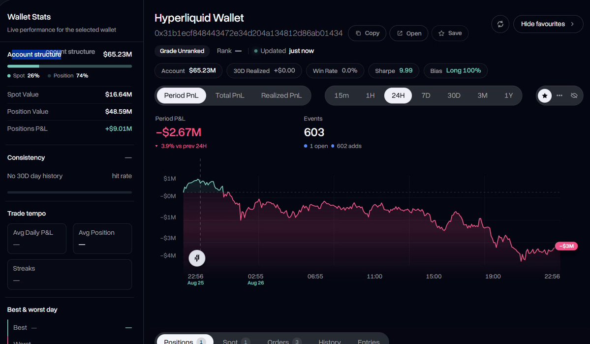The image size is (590, 344).
Task: Open wallet in external explorer
Action: click(408, 33)
